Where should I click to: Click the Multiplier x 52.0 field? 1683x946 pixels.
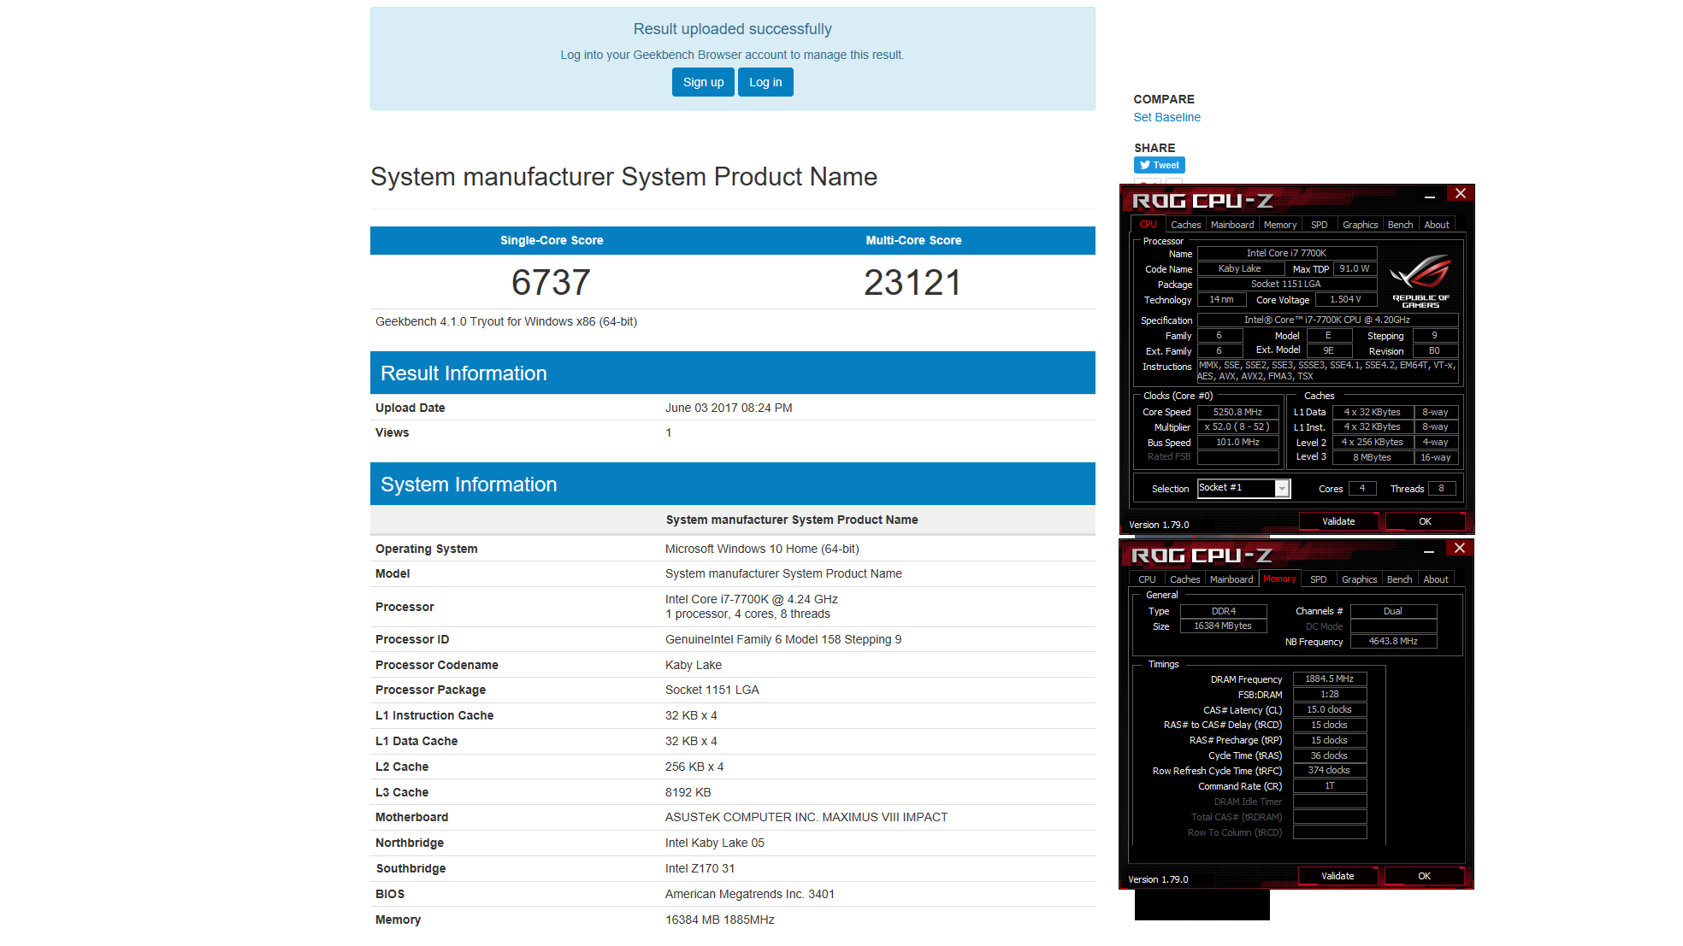pyautogui.click(x=1237, y=426)
